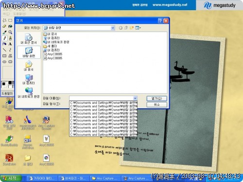Choose the Rounded Rectangle tool
This screenshot has width=243, height=182.
click(x=10, y=62)
